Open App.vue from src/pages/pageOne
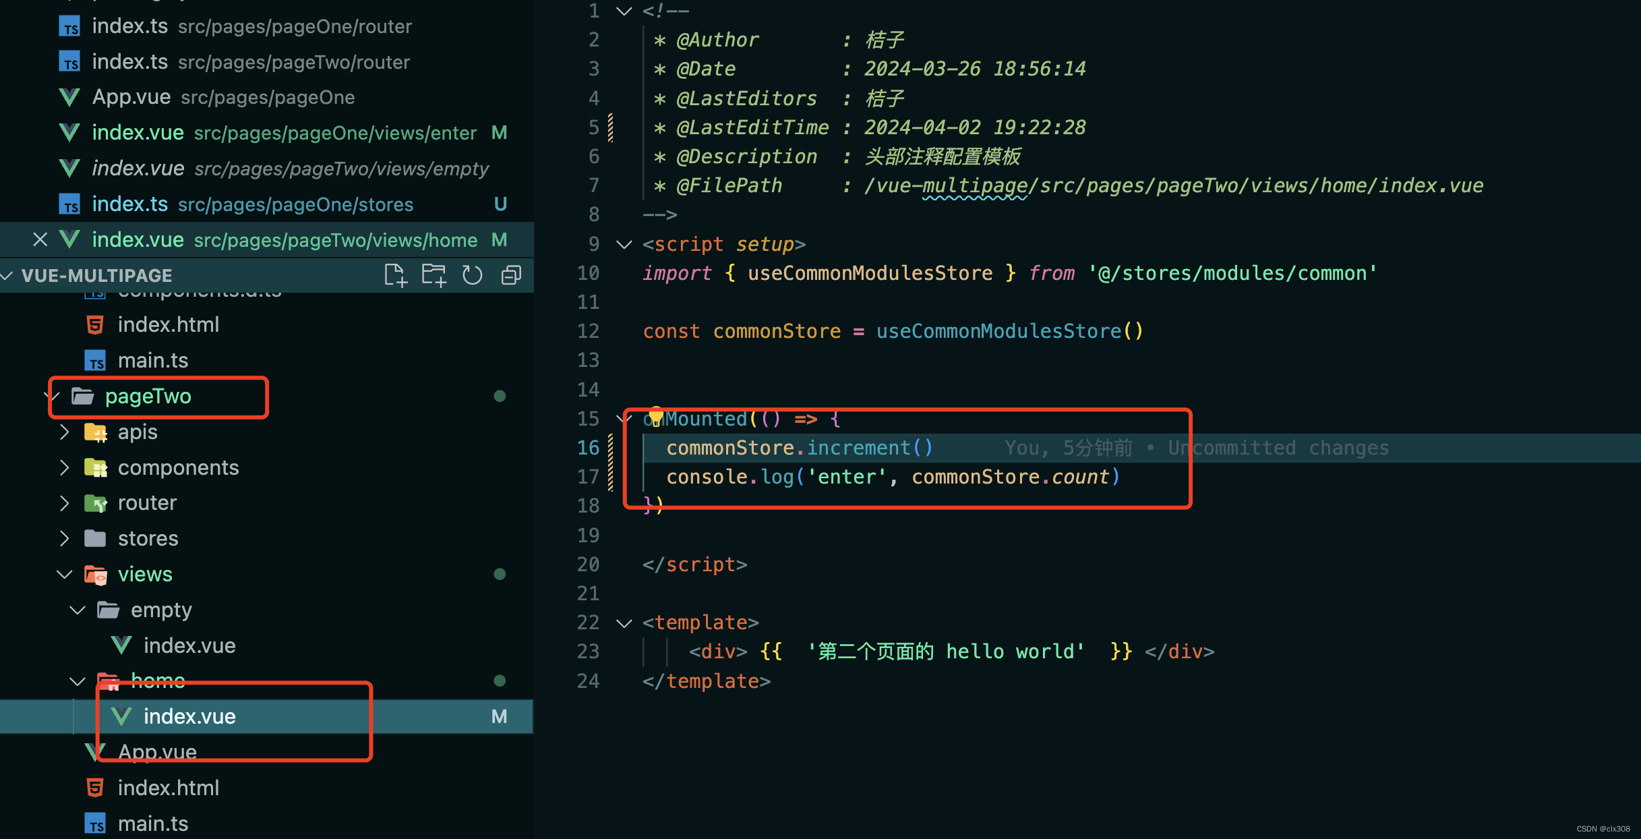1641x839 pixels. [267, 97]
